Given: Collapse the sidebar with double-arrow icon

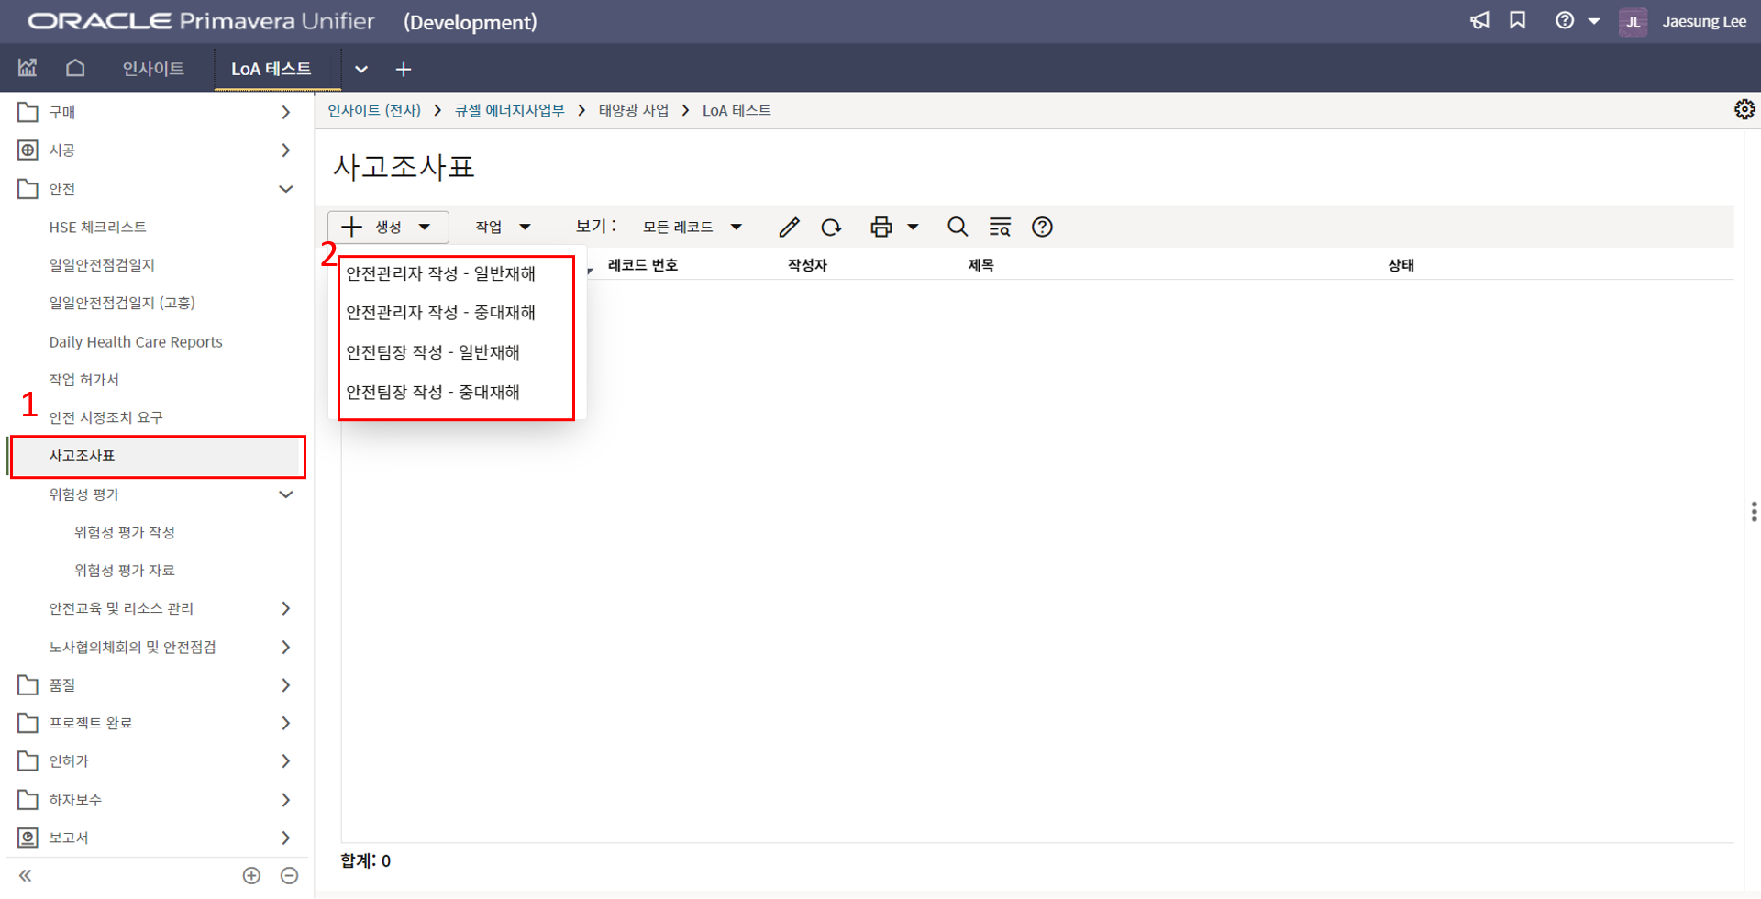Looking at the screenshot, I should [x=26, y=876].
